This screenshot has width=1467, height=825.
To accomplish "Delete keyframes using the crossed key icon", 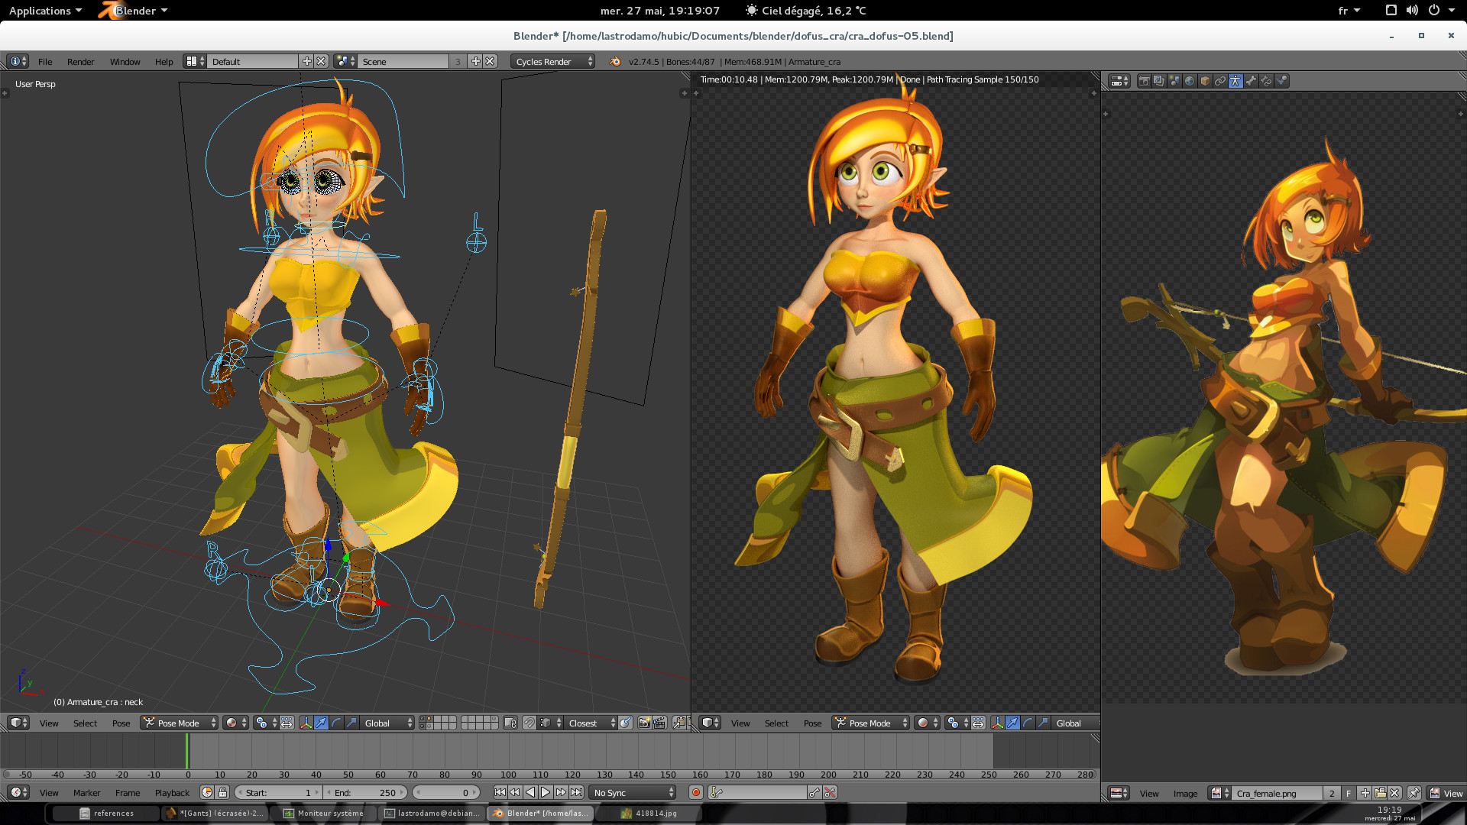I will pos(830,792).
